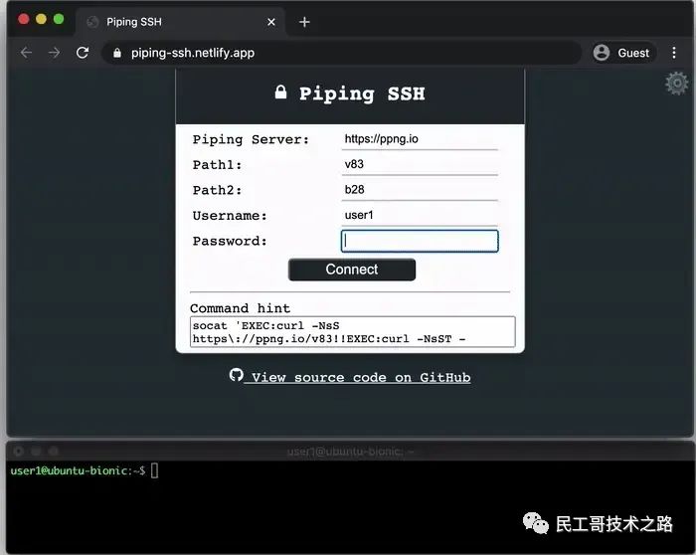696x555 pixels.
Task: Click the terminal prompt user1@ubuntu-bionic
Action: pos(78,470)
